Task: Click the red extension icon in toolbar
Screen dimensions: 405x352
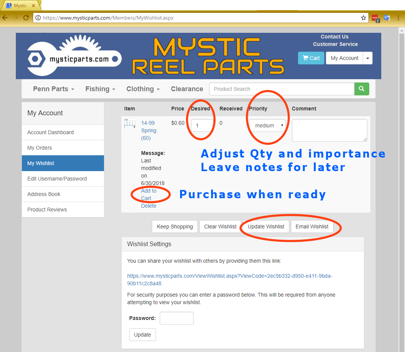Action: click(x=375, y=18)
